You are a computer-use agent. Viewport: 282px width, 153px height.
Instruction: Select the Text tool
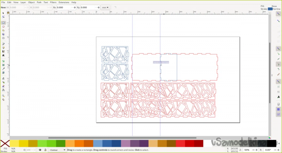(x=3, y=55)
